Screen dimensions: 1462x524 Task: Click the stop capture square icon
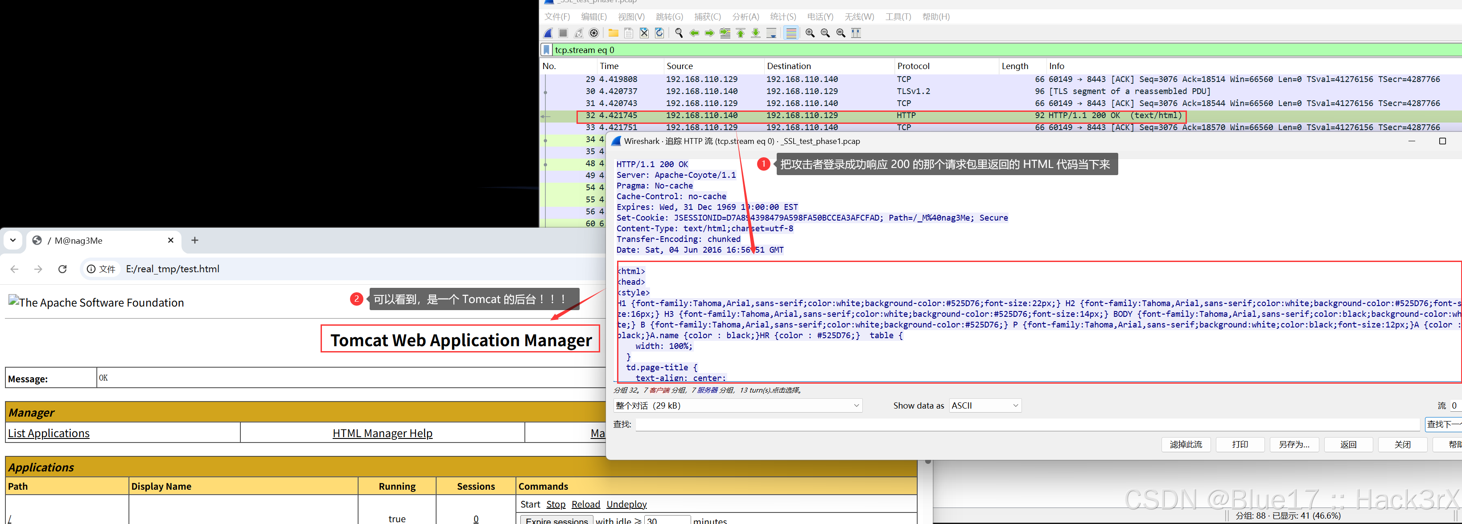pos(563,33)
